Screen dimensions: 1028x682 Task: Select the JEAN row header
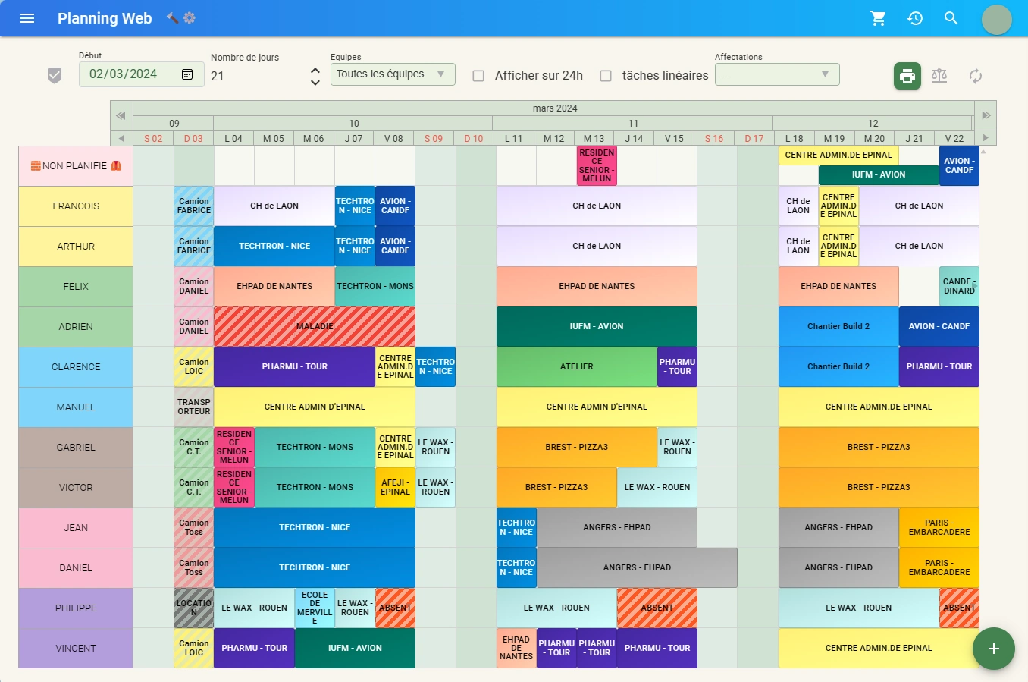click(76, 528)
